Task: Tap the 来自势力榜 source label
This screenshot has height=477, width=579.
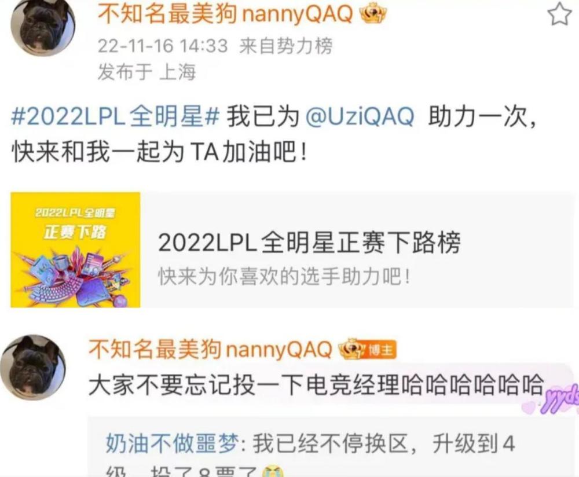Action: point(286,46)
